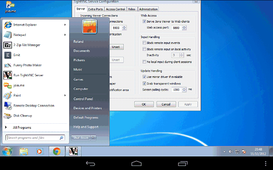
Task: Open Funny Photo Maker icon
Action: point(8,65)
